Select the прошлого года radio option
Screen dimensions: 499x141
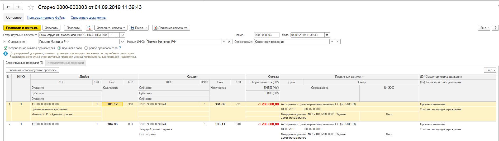point(59,48)
